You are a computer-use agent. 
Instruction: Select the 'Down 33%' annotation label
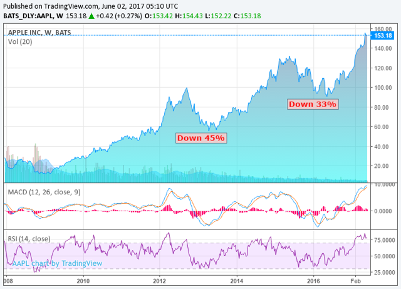pyautogui.click(x=313, y=104)
